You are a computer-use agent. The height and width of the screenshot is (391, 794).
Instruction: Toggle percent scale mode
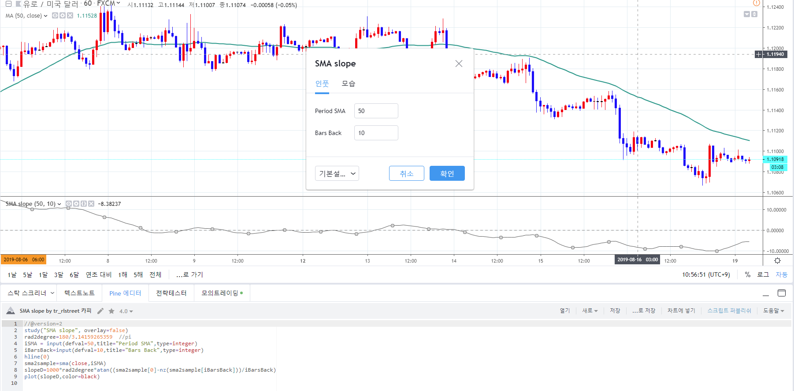pos(747,274)
